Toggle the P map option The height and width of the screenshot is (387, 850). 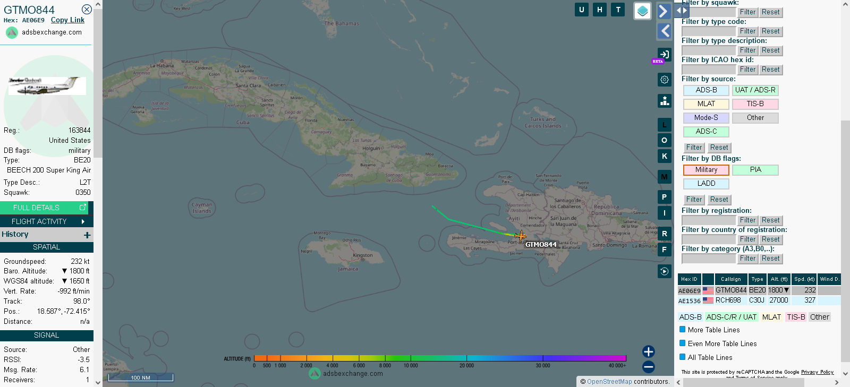click(x=664, y=197)
